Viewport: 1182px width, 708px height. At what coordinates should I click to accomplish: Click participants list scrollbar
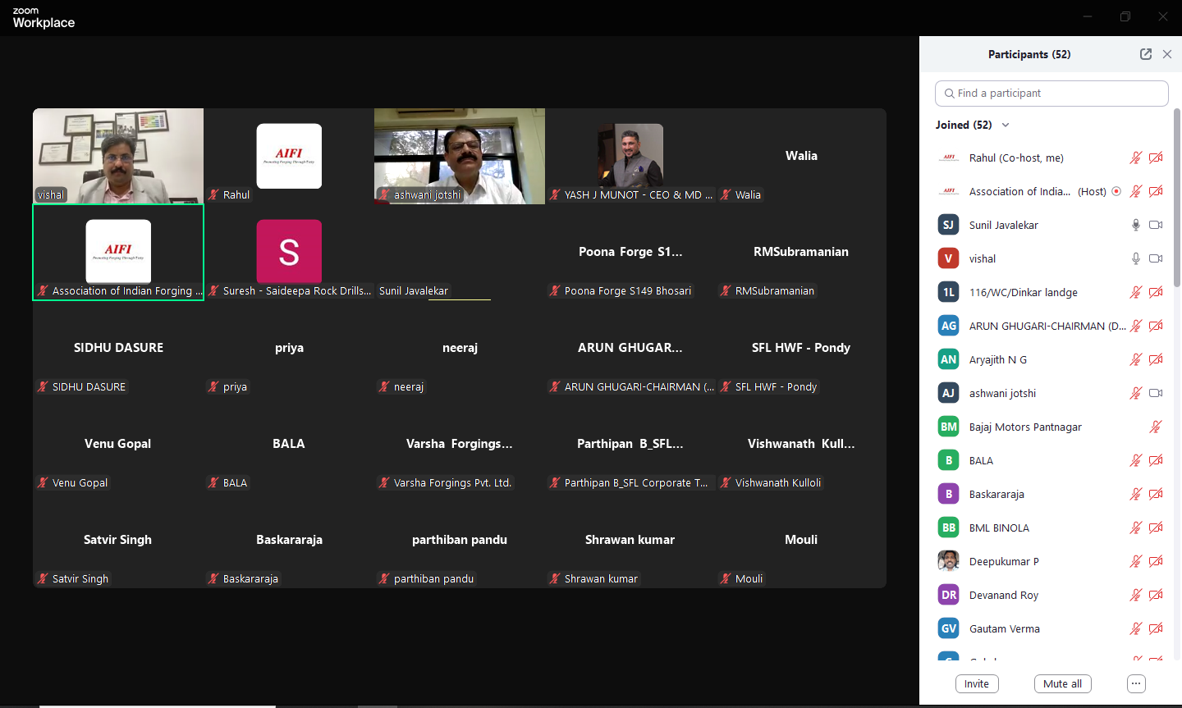click(1177, 197)
